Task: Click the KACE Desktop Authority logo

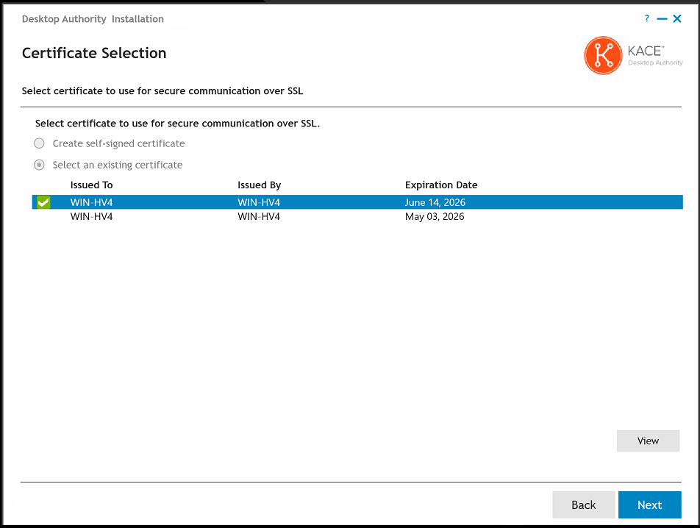Action: point(633,56)
